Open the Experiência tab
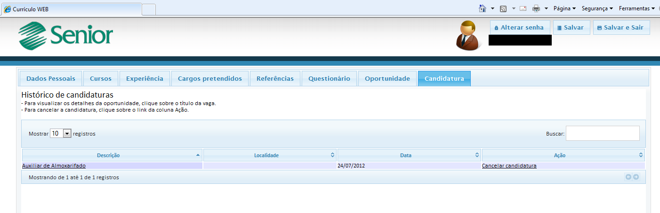This screenshot has width=660, height=213. 145,78
